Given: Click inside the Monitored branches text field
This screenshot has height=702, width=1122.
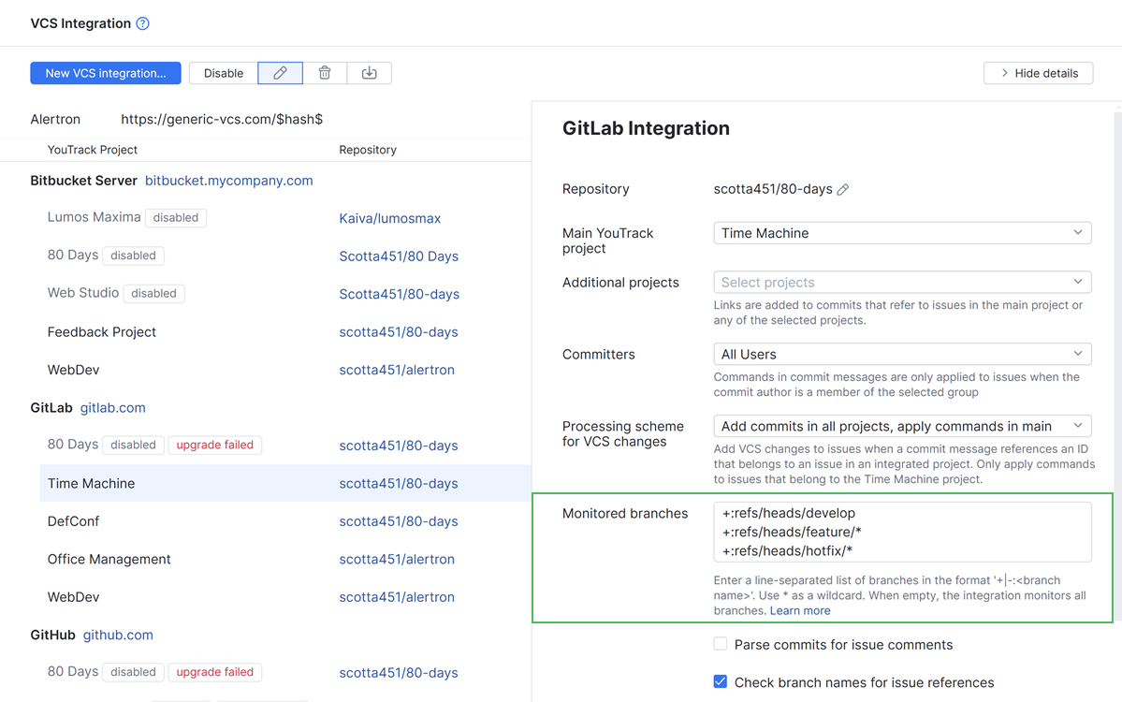Looking at the screenshot, I should (x=901, y=529).
